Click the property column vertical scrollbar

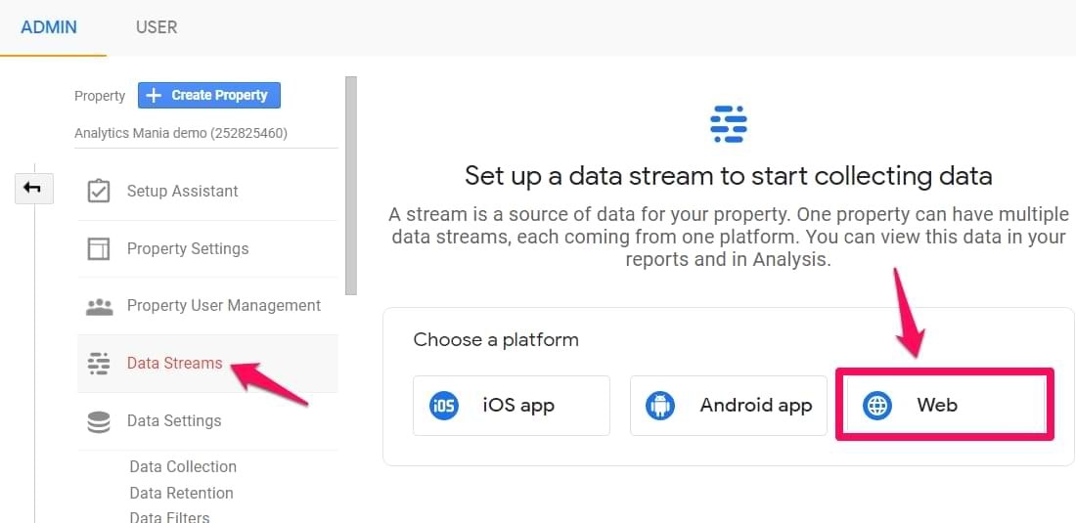(350, 186)
